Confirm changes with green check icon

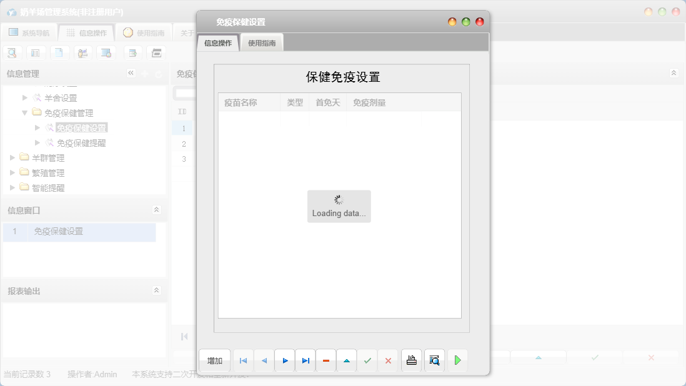pyautogui.click(x=367, y=360)
